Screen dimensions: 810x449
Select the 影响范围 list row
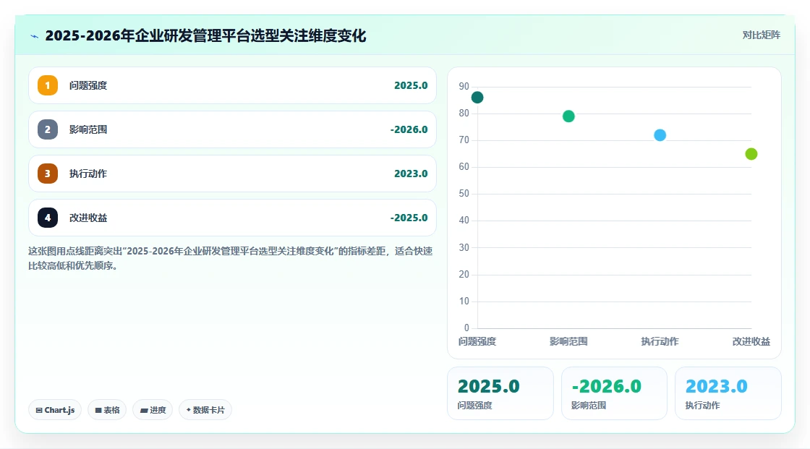point(232,129)
